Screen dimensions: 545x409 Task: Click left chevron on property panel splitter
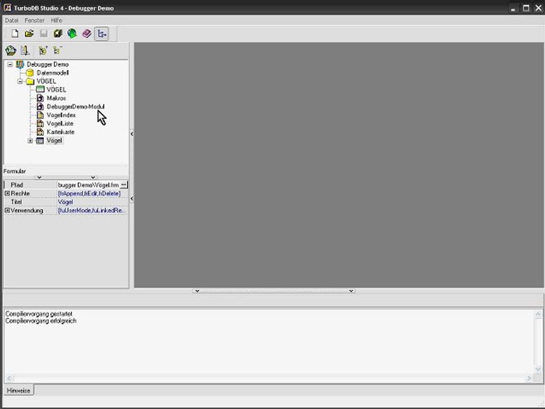pos(39,177)
